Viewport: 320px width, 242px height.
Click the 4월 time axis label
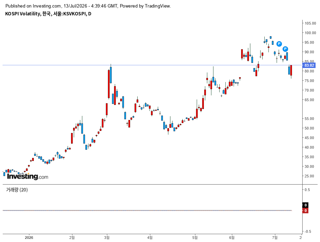click(x=150, y=238)
